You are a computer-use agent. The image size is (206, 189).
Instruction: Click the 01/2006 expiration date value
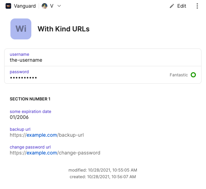pos(19,117)
